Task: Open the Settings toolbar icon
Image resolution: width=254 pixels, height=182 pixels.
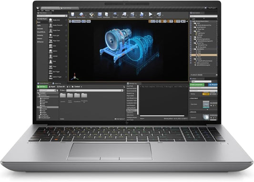Action: point(115,14)
